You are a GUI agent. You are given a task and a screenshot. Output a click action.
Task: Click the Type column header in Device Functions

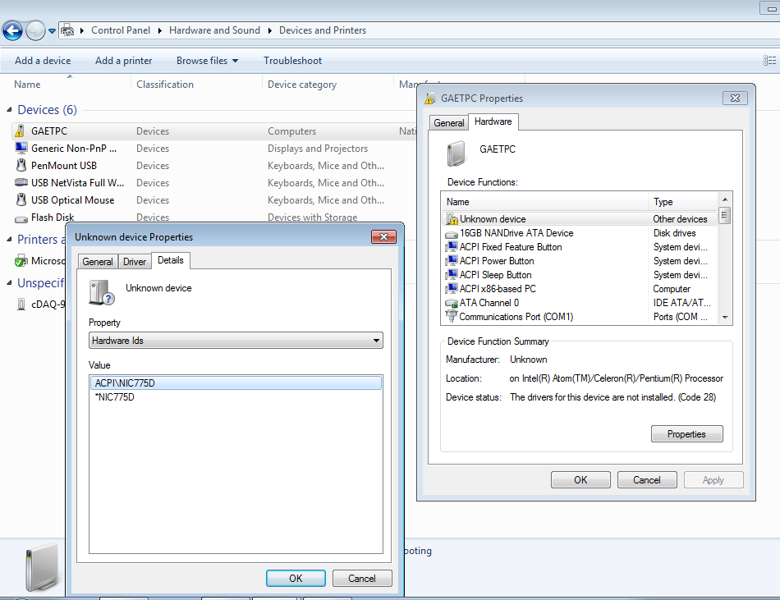click(683, 202)
